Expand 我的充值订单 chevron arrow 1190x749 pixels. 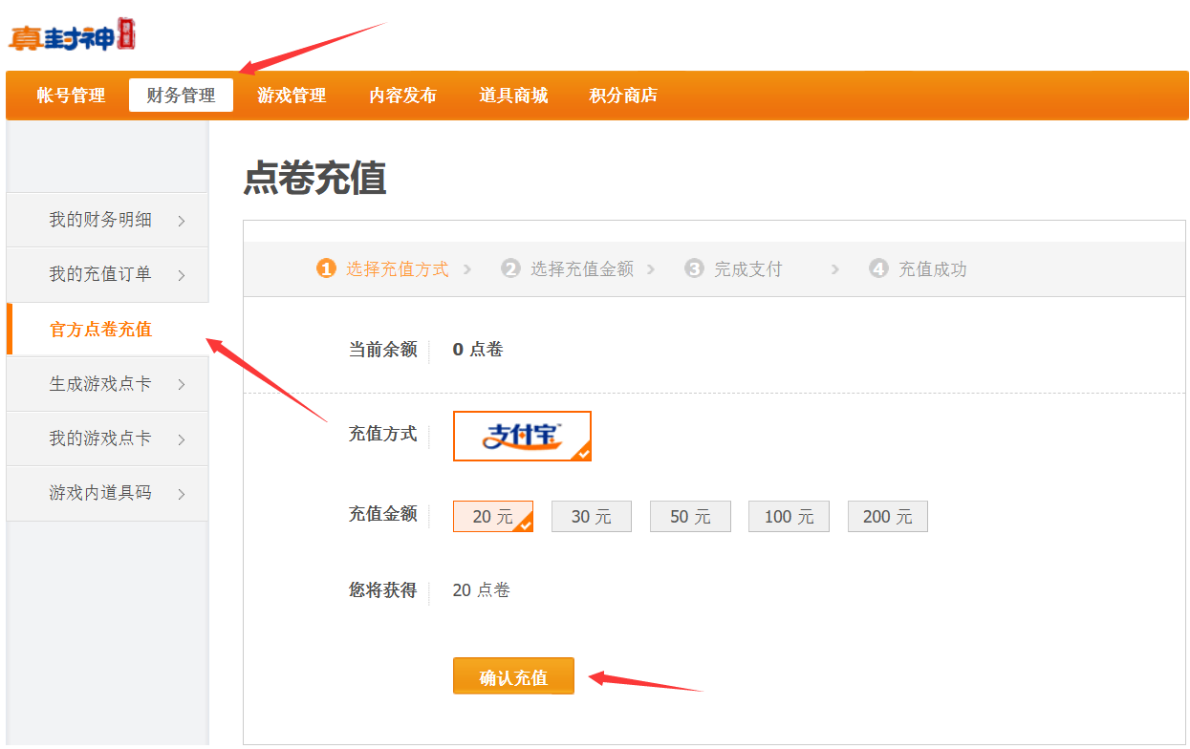182,275
